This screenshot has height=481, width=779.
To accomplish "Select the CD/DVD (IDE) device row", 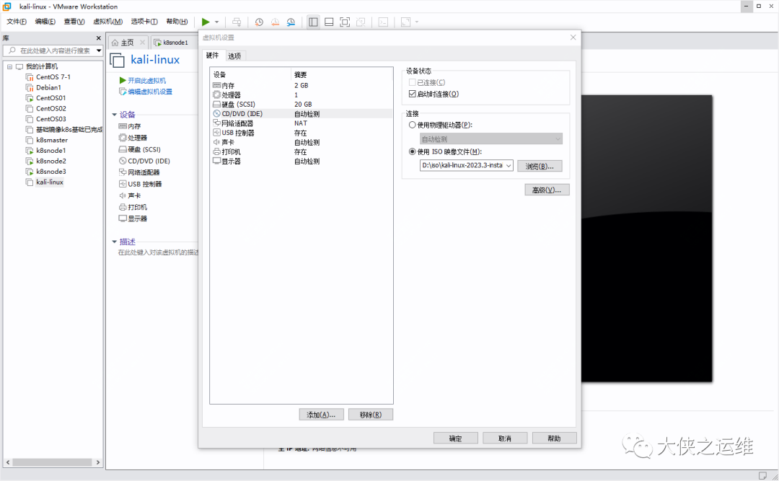I will 301,114.
